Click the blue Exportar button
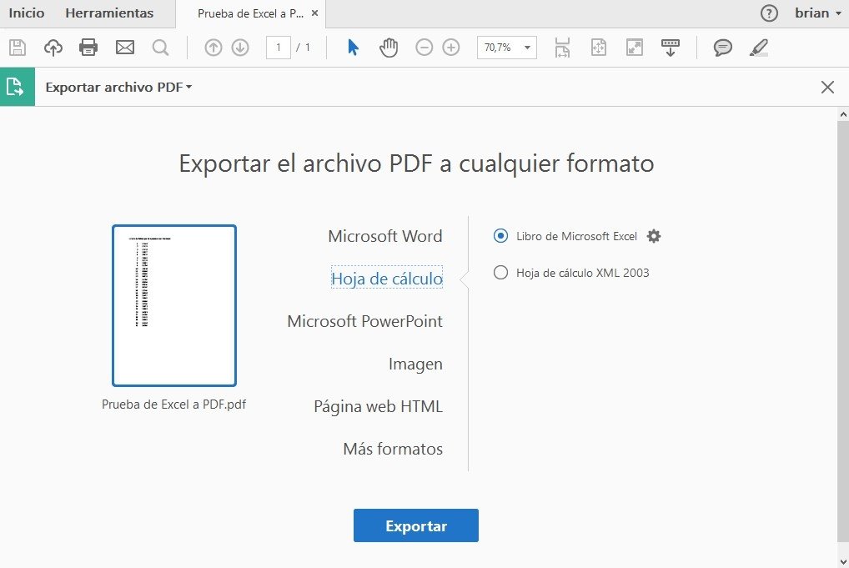The image size is (849, 568). coord(416,525)
